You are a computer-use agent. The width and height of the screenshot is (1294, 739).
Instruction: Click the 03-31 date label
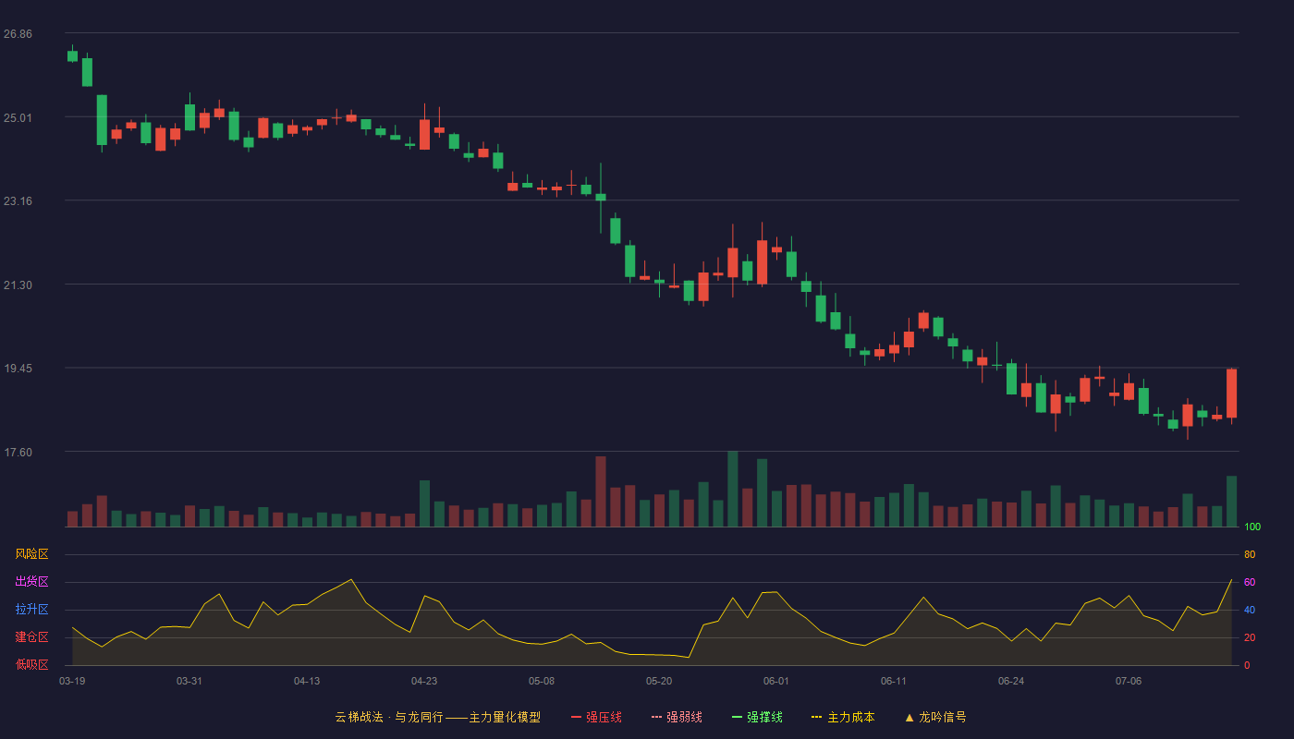[x=189, y=681]
